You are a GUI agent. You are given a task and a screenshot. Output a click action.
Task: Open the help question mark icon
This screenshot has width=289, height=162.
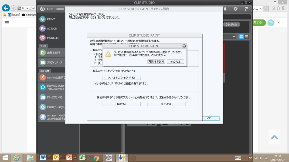point(246,9)
